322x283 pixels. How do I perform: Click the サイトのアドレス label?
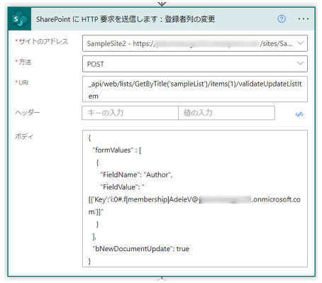[43, 41]
